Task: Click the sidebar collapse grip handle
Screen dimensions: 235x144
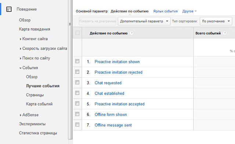Action: pos(70,24)
